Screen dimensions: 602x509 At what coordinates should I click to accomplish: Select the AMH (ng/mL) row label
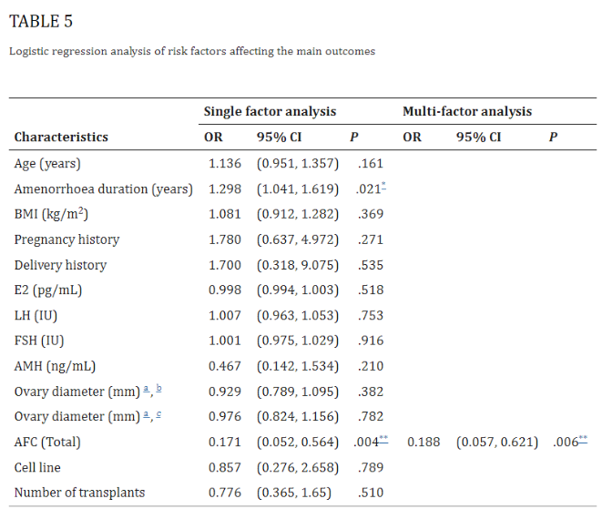(x=55, y=366)
